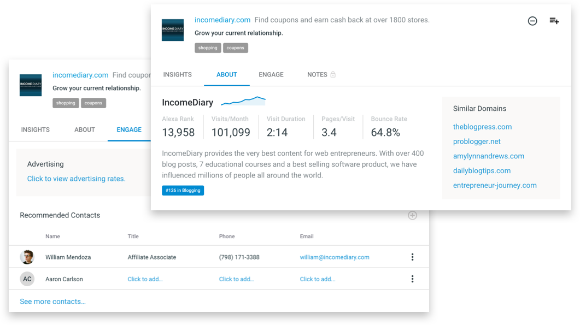Open similar domain amylynnandrews.com
This screenshot has width=580, height=325.
click(489, 156)
